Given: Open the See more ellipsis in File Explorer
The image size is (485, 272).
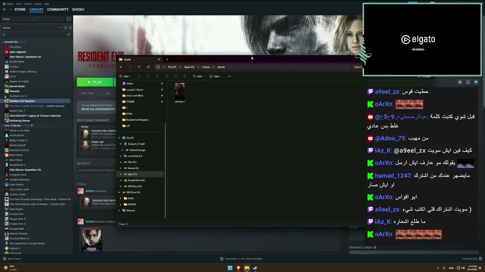Looking at the screenshot, I should coord(229,76).
